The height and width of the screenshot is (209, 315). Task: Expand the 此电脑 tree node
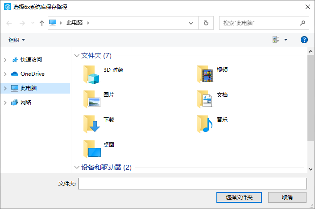(x=5, y=88)
